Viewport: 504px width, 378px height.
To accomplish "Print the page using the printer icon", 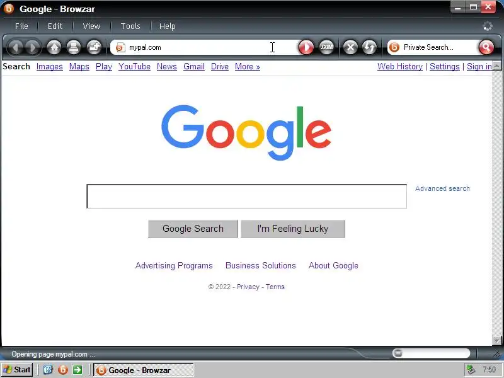I will coord(74,48).
